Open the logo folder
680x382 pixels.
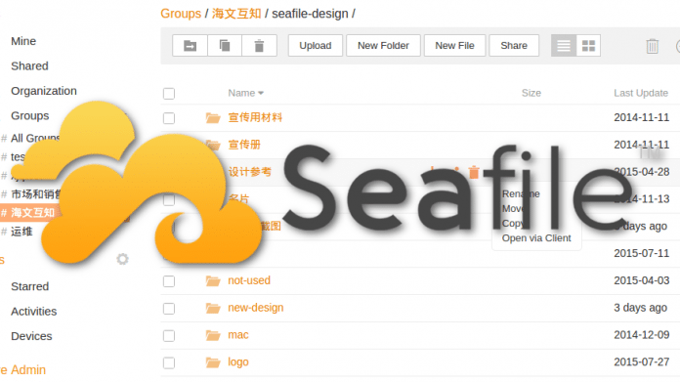(238, 362)
